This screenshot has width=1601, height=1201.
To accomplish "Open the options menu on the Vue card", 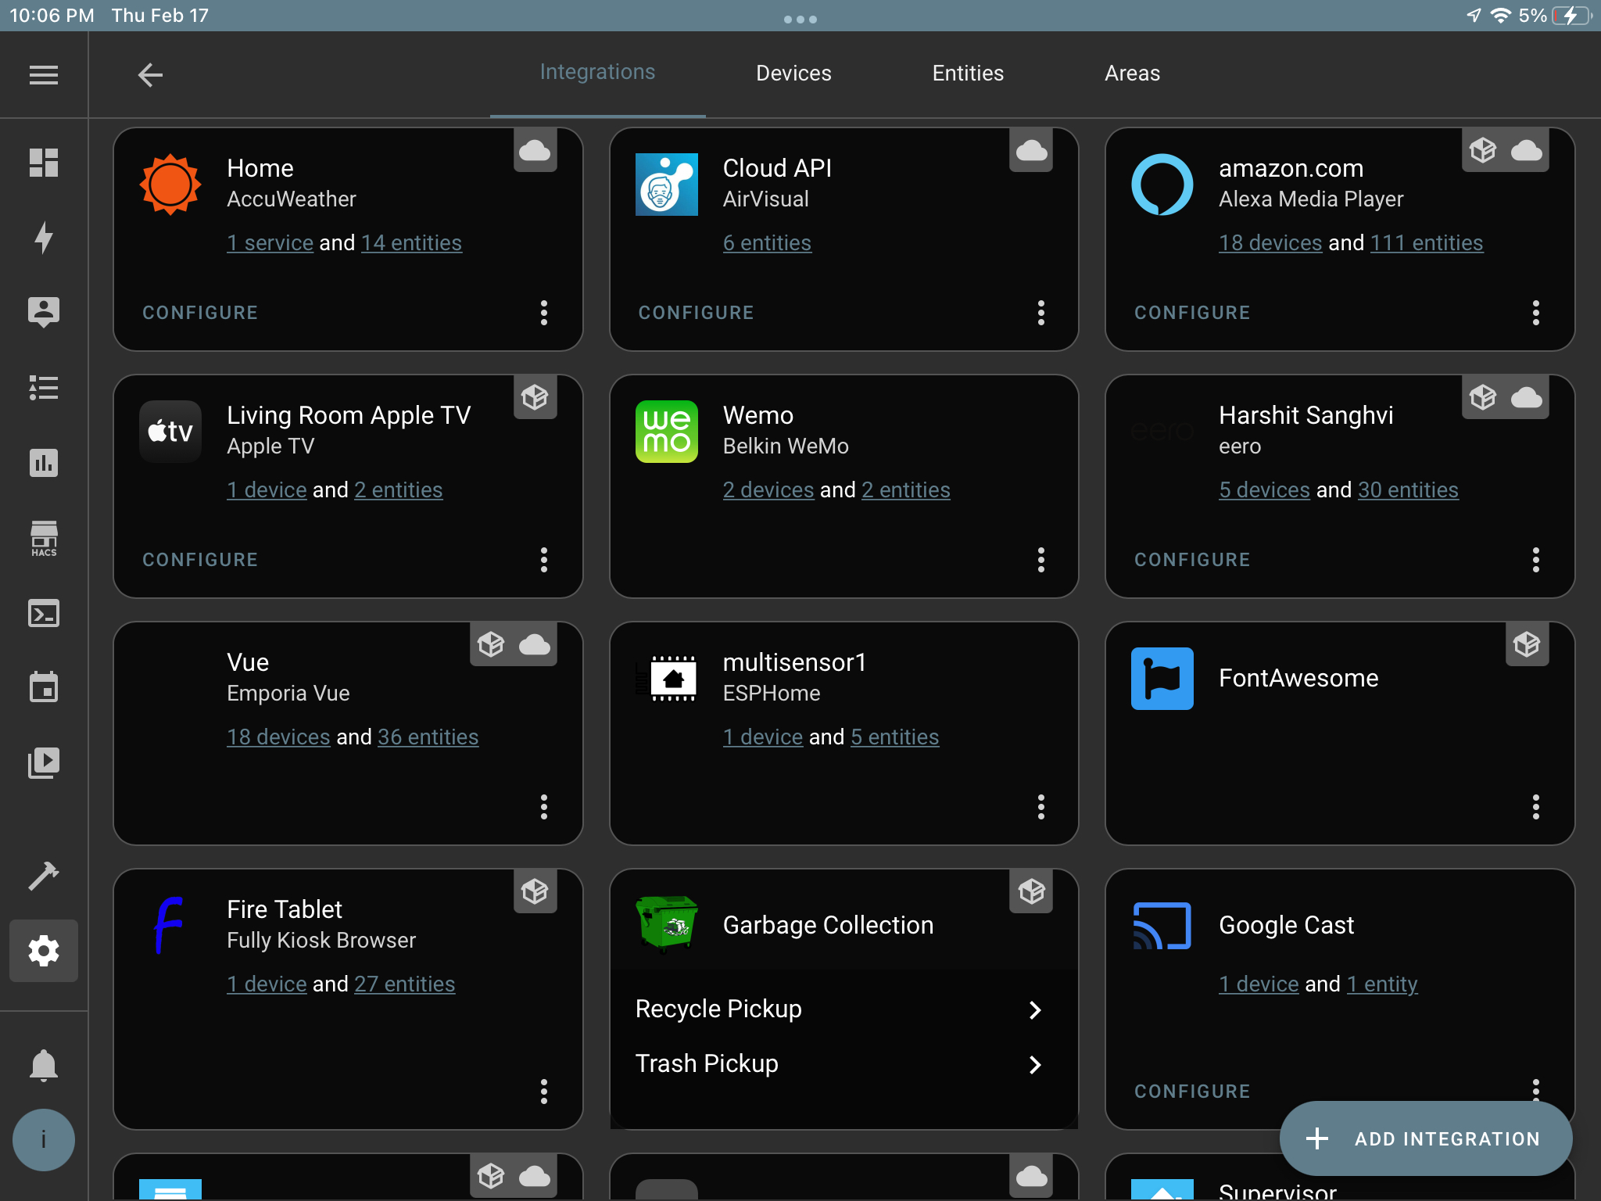I will coord(544,807).
